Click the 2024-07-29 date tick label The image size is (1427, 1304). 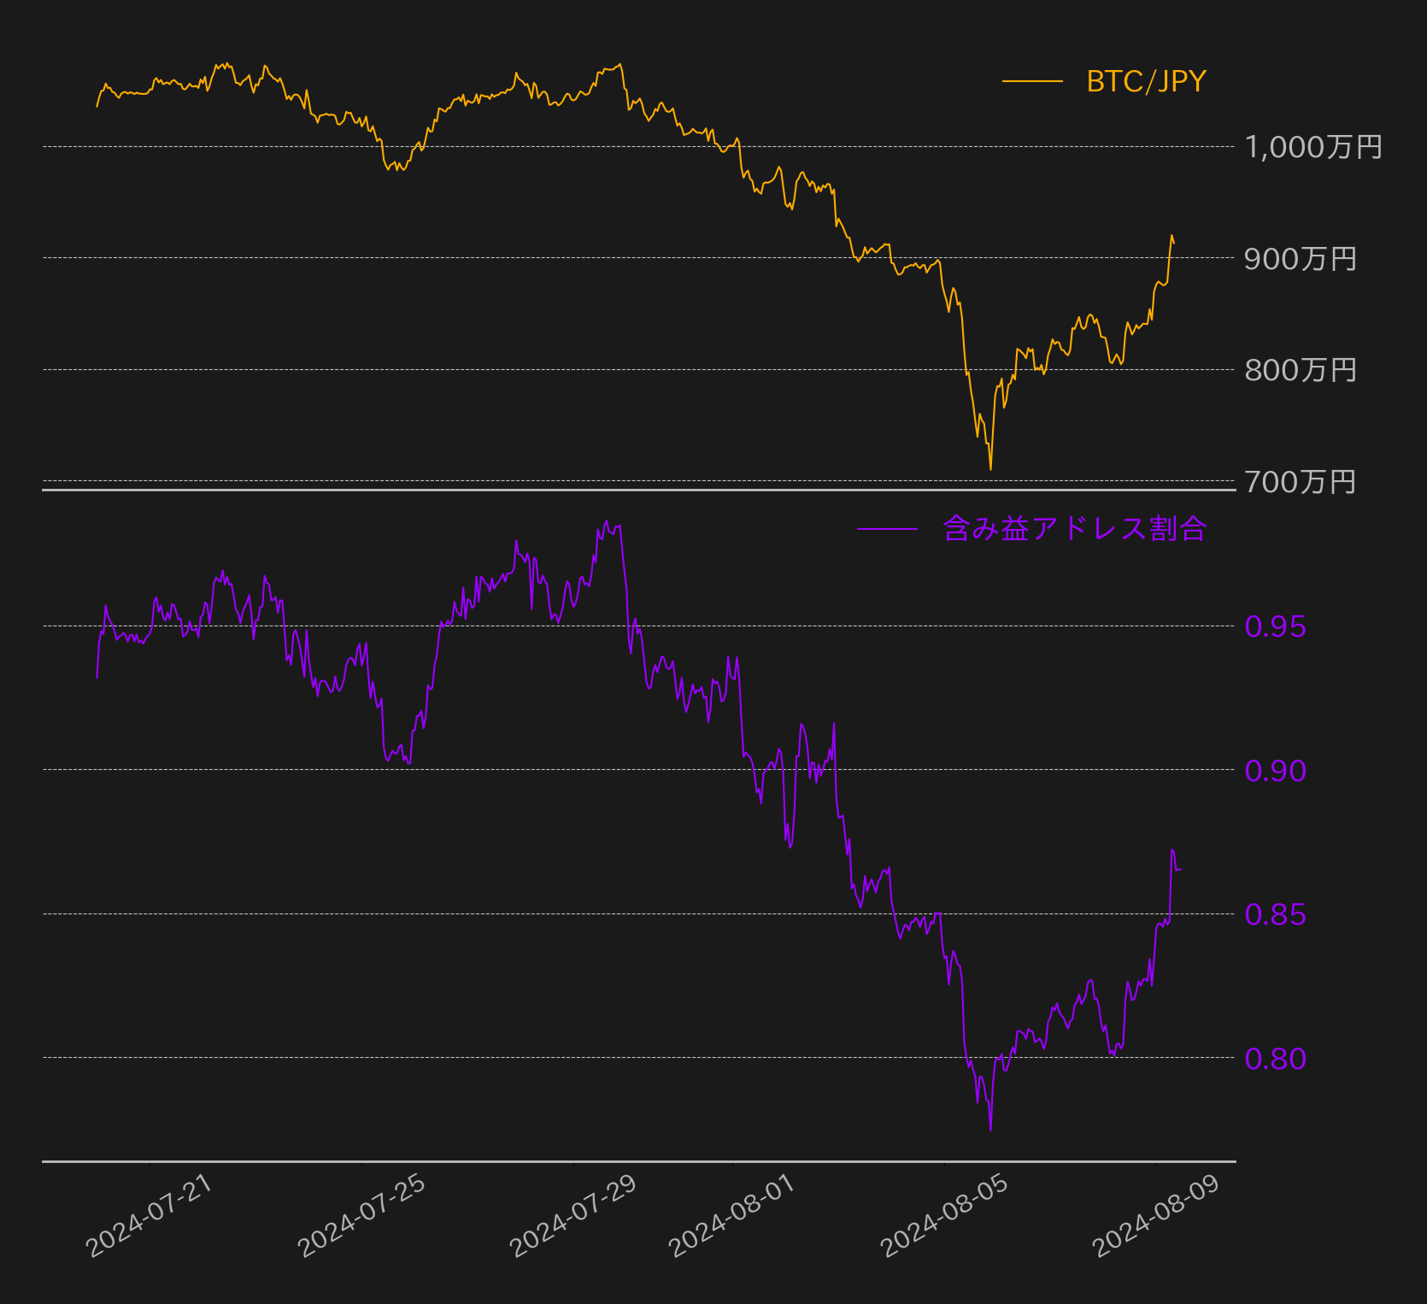[x=573, y=1216]
